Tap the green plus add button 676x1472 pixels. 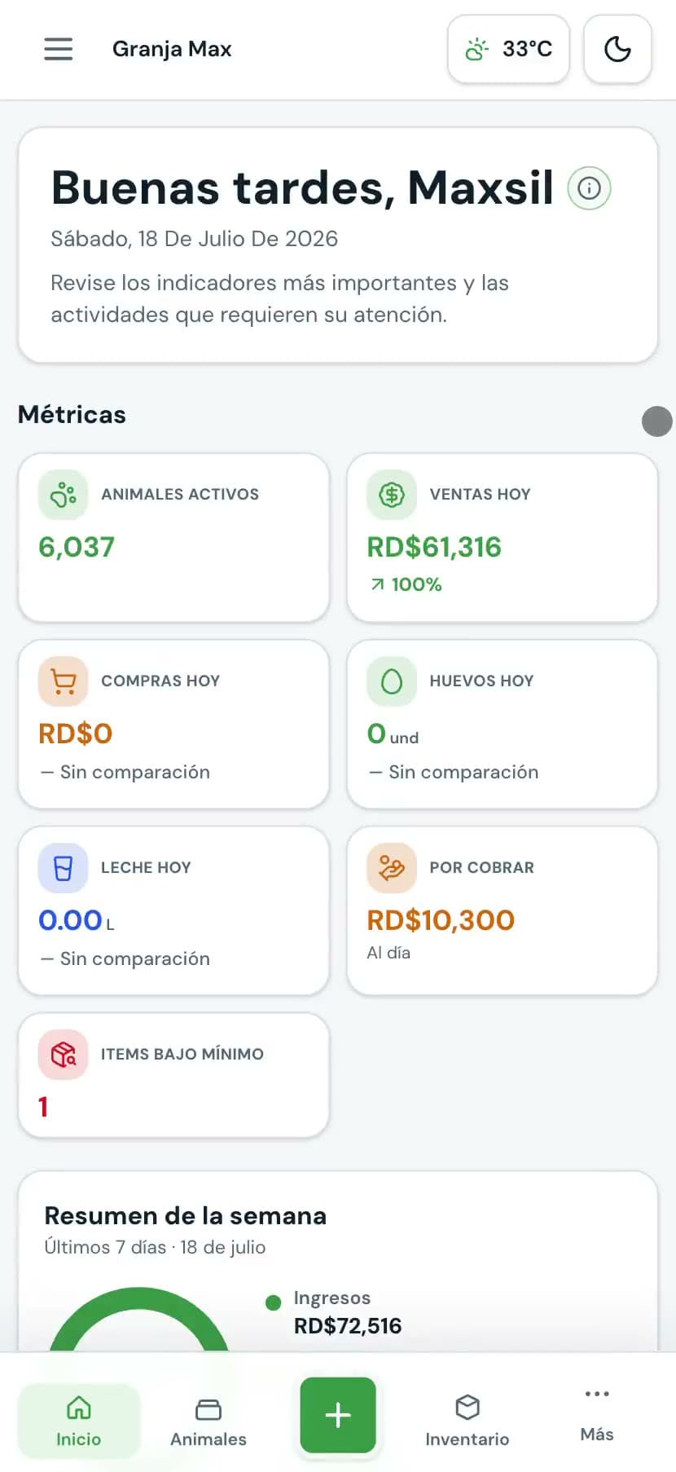[338, 1415]
